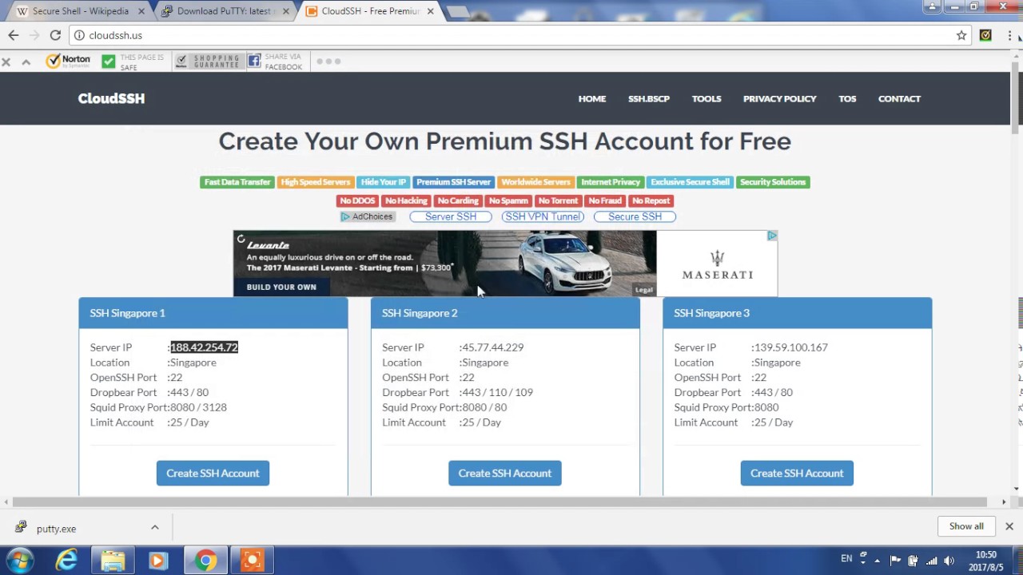Open the TOS navigation link
1023x575 pixels.
[847, 98]
